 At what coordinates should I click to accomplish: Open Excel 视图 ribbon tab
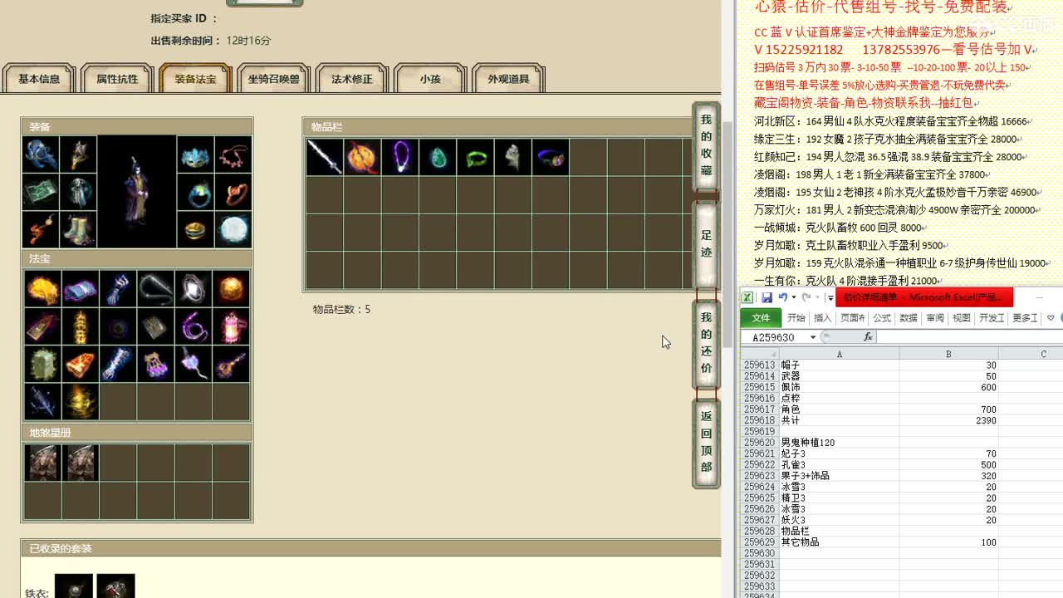click(x=962, y=318)
